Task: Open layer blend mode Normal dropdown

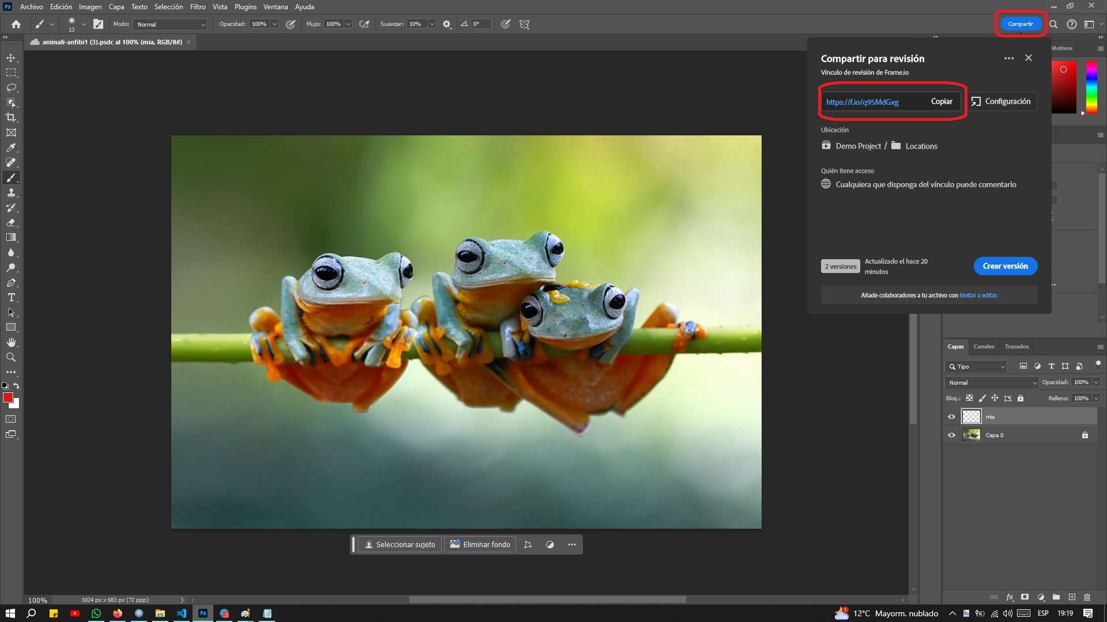Action: point(992,382)
